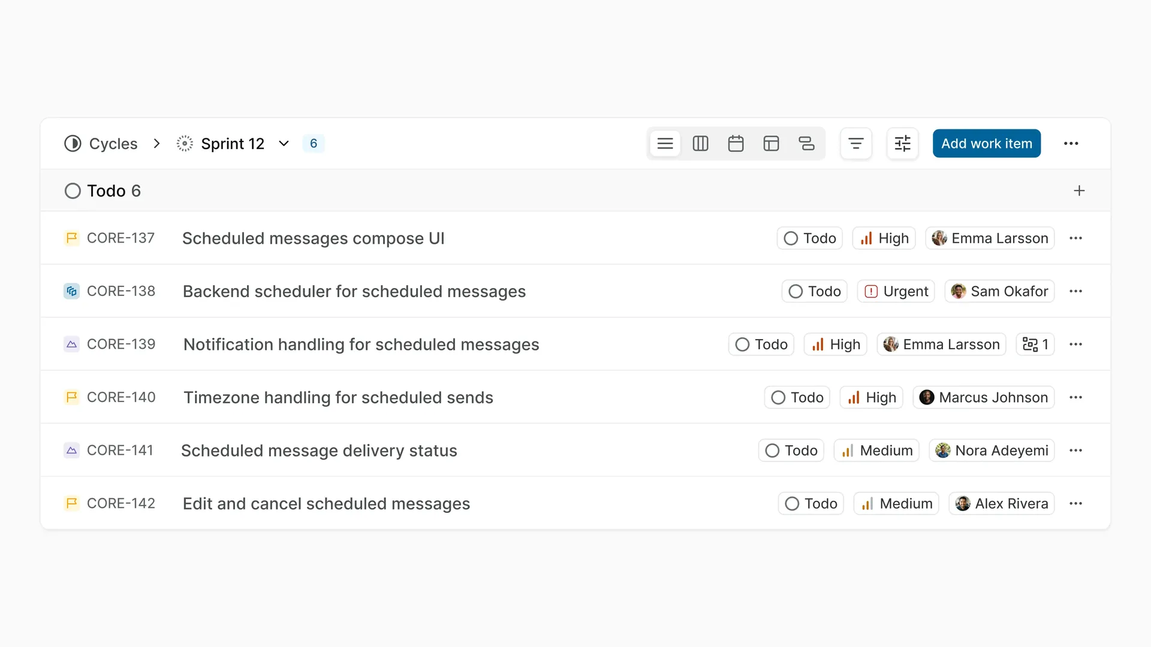Open more options for CORE-141 row

click(x=1076, y=451)
